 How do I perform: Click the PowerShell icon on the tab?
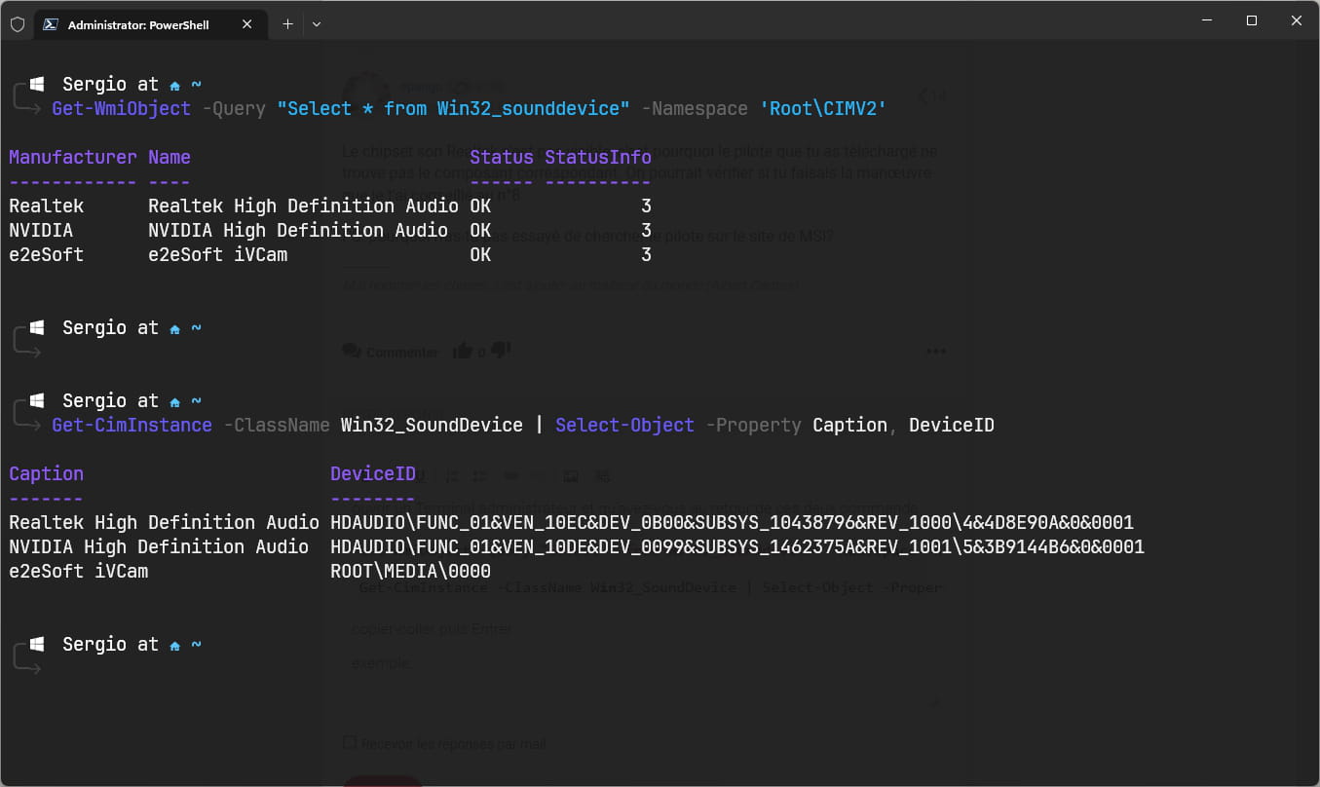pos(49,24)
